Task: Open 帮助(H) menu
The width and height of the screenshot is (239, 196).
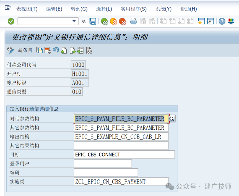Action: [x=189, y=9]
